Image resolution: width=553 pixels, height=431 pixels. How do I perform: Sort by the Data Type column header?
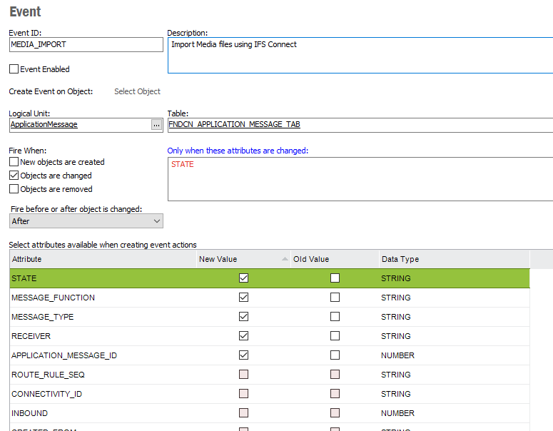(453, 259)
